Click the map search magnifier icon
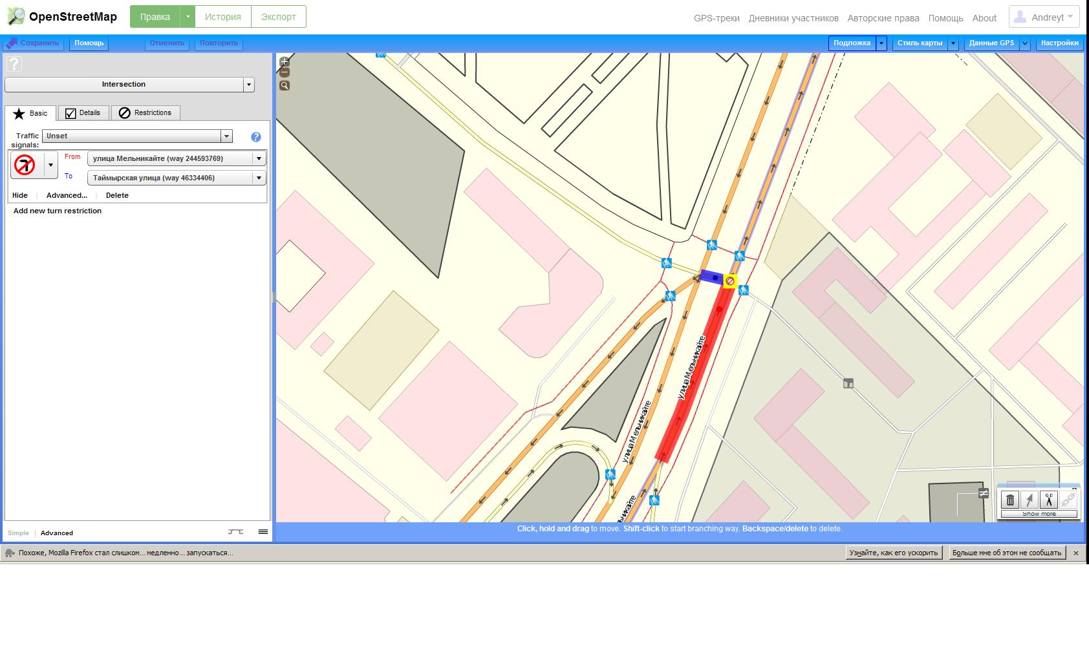This screenshot has height=647, width=1089. pyautogui.click(x=285, y=85)
